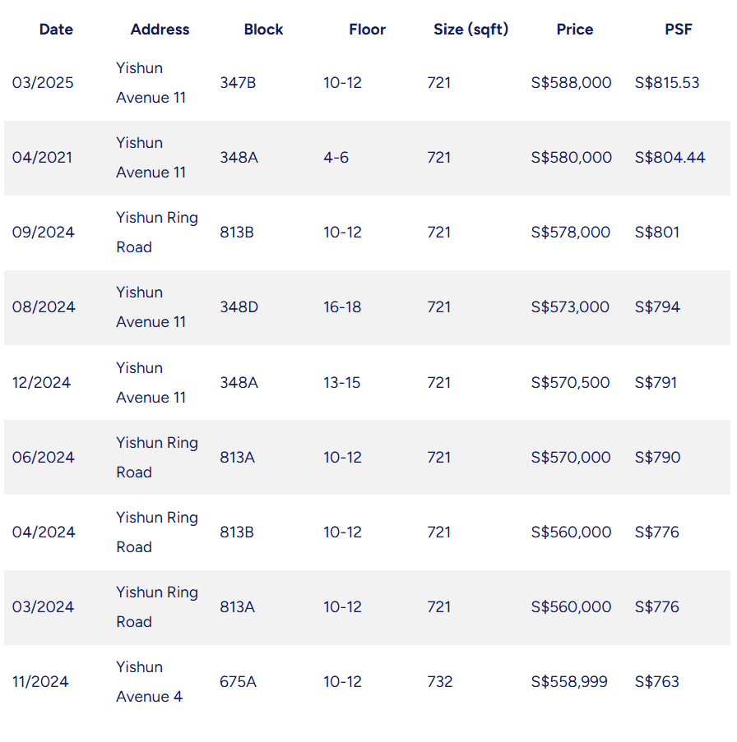Click the Price column header

574,30
